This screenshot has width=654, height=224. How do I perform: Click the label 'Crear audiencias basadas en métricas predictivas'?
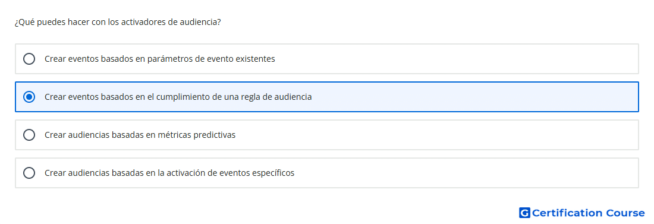[140, 135]
